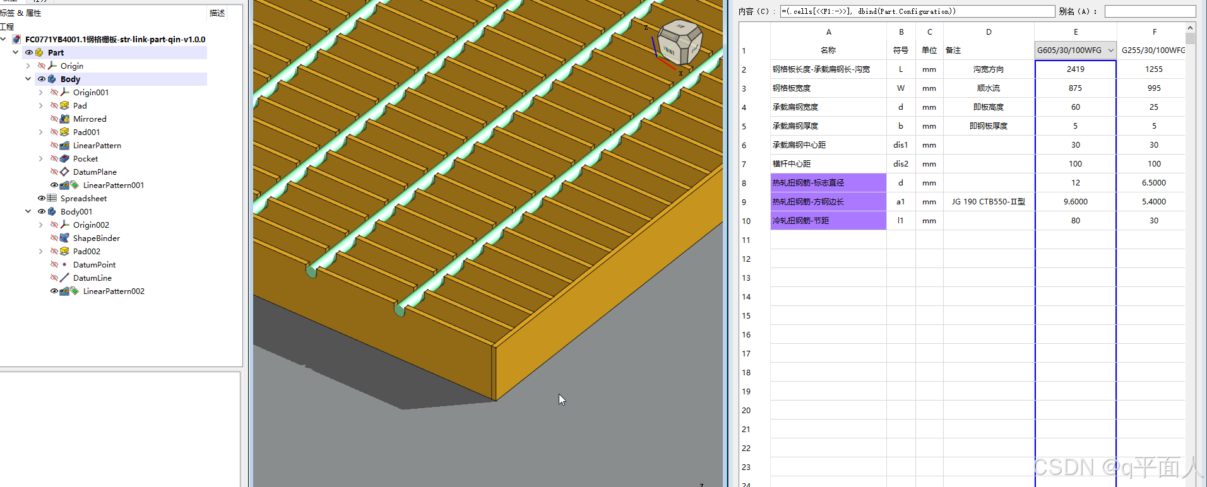
Task: Select the purple cell 热轧扭钢筋-标志直径
Action: (828, 183)
